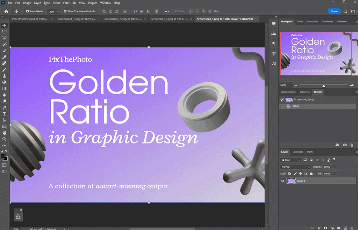Click the Home icon in options bar

[6, 11]
